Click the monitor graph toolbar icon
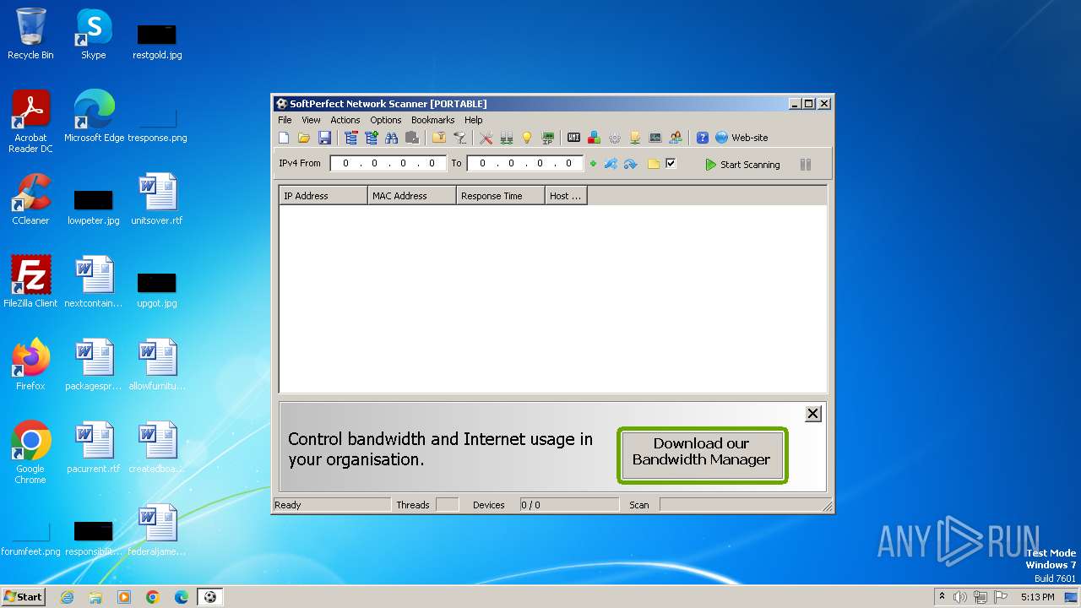This screenshot has height=608, width=1081. coord(655,138)
